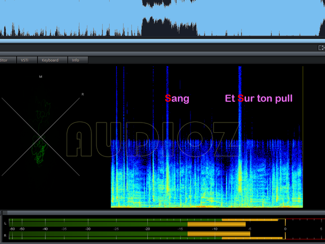Click the R label in the phase scope
The image size is (325, 244).
pos(83,95)
